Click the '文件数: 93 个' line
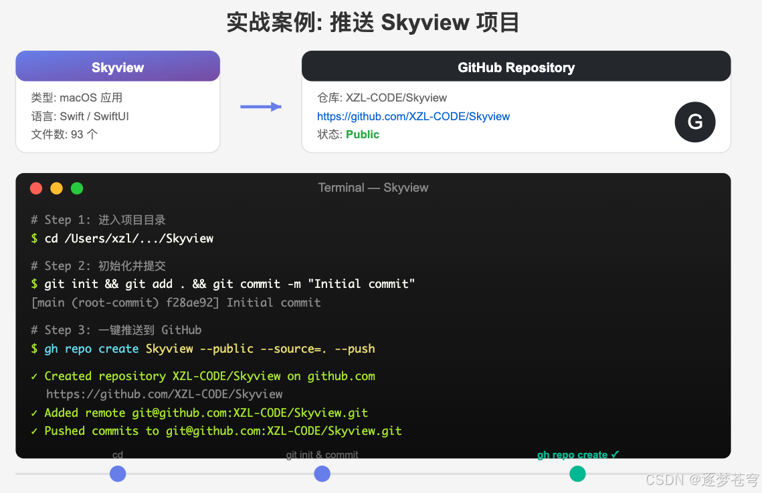 pos(65,134)
